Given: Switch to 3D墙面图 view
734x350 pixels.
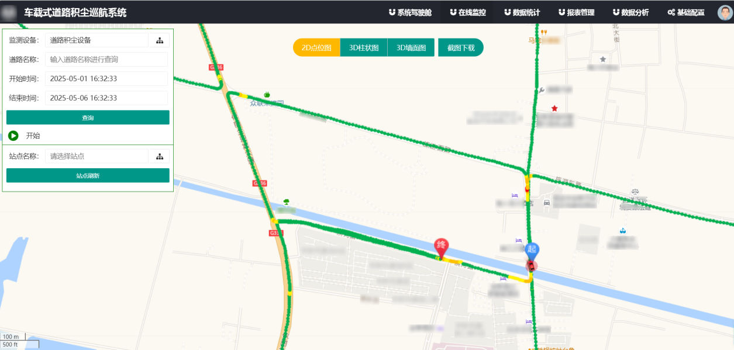Looking at the screenshot, I should [411, 48].
